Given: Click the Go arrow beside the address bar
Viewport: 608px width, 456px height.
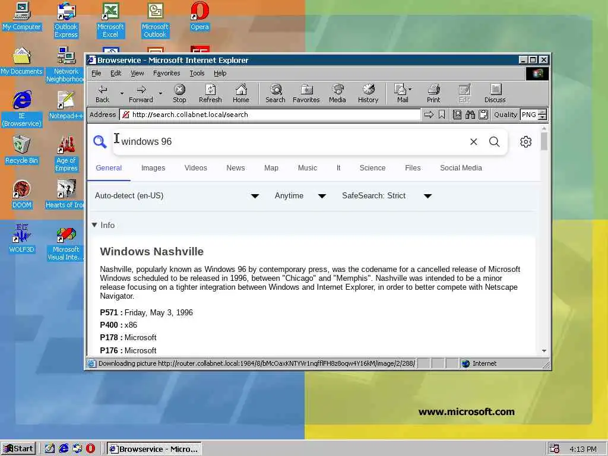Looking at the screenshot, I should coord(429,115).
